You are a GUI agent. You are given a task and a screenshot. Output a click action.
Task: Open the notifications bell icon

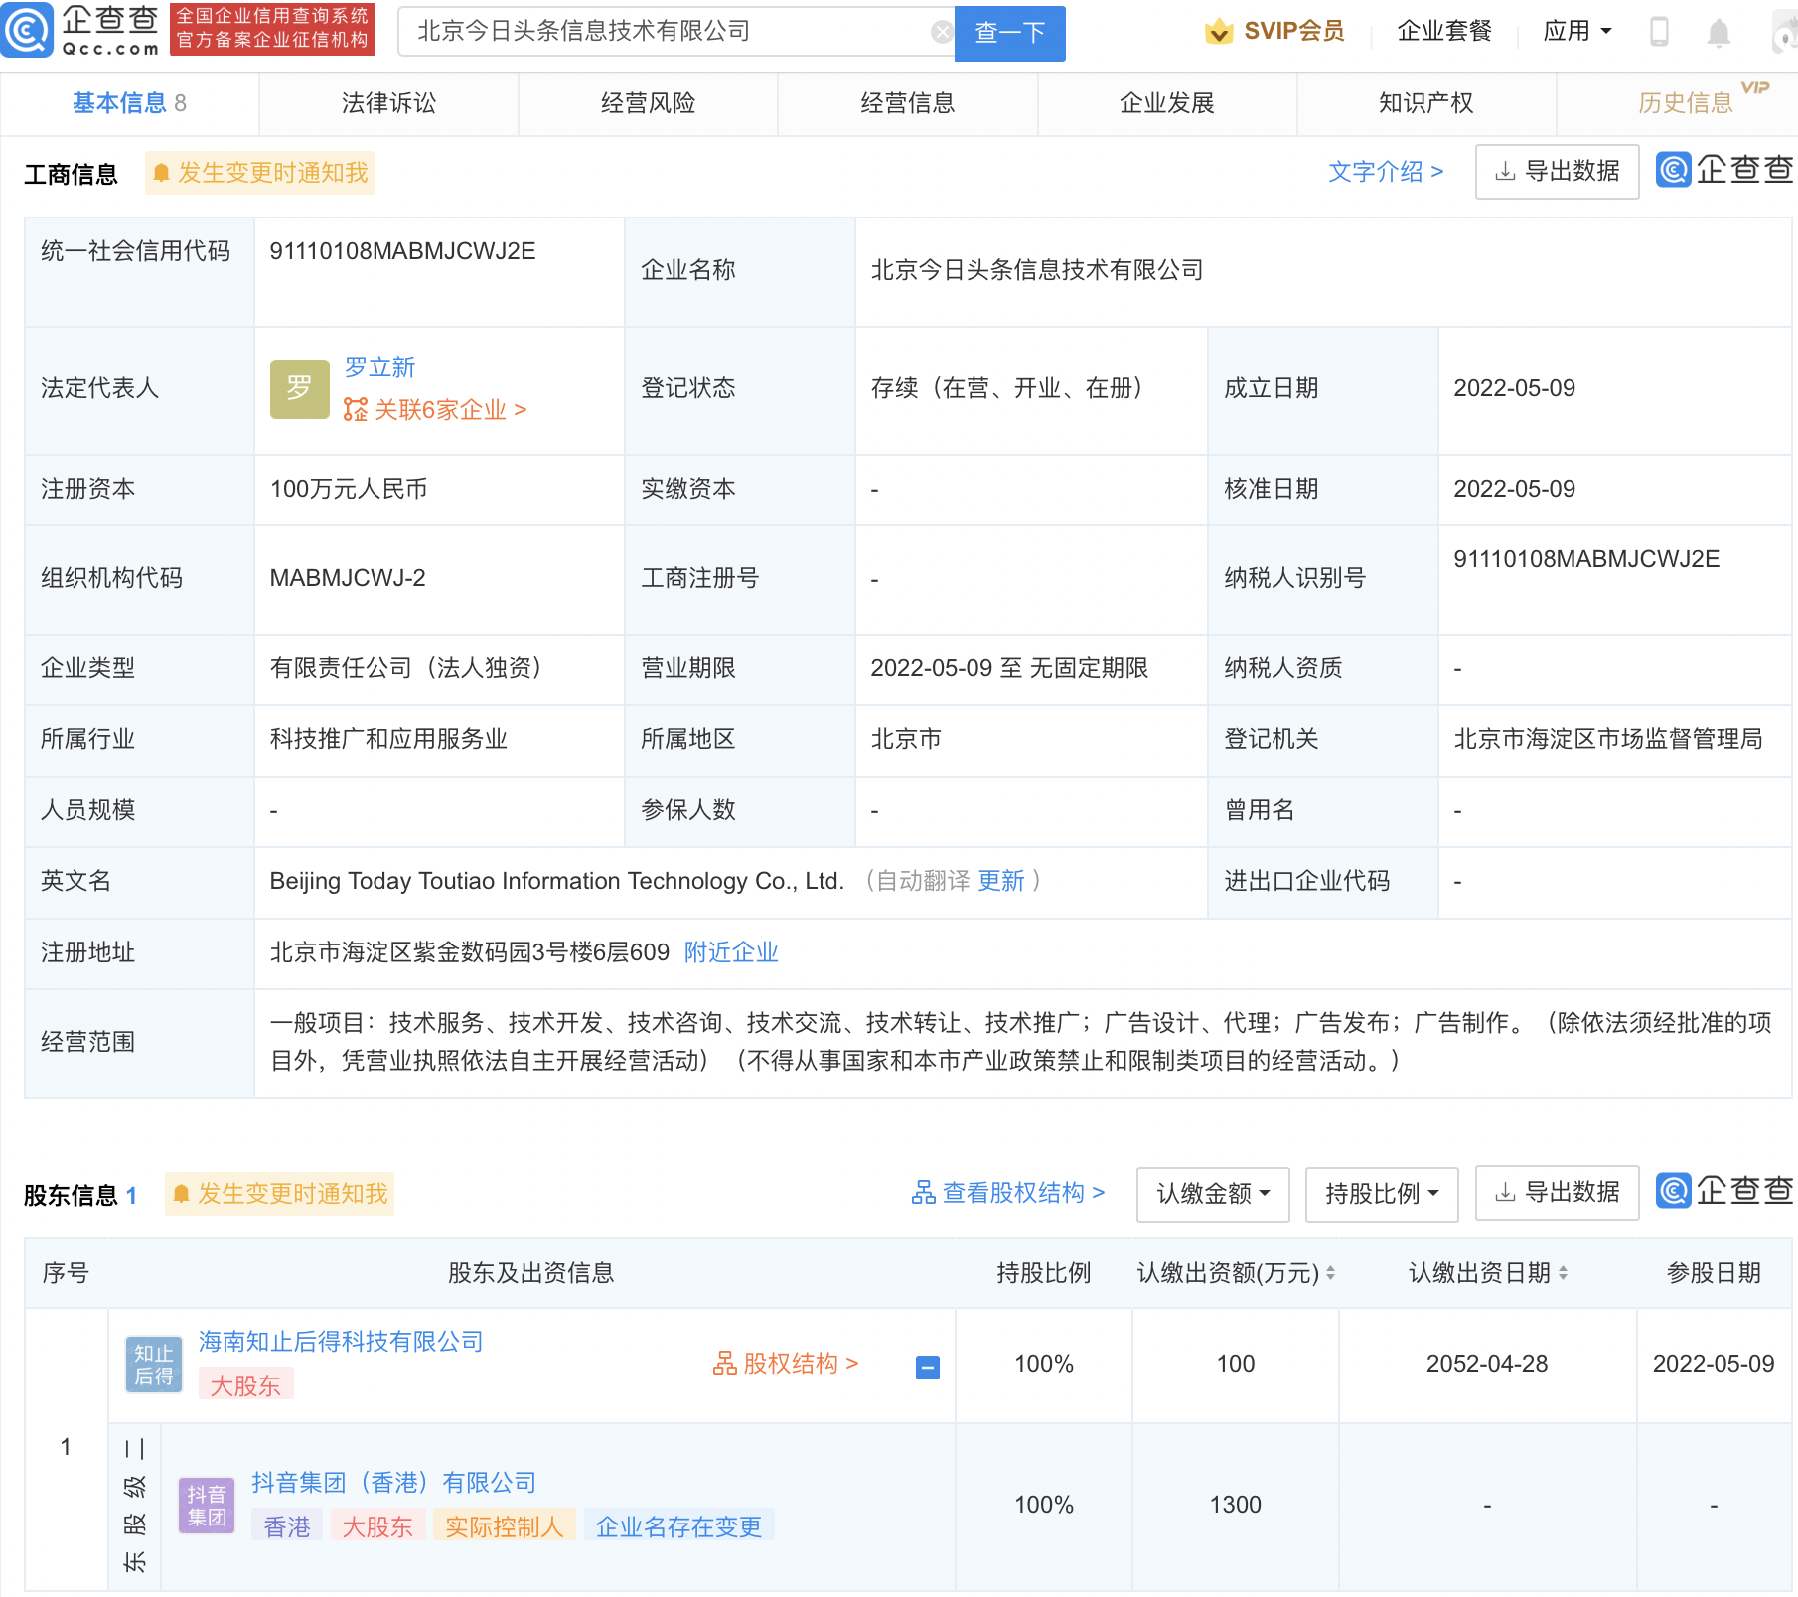(x=1719, y=32)
